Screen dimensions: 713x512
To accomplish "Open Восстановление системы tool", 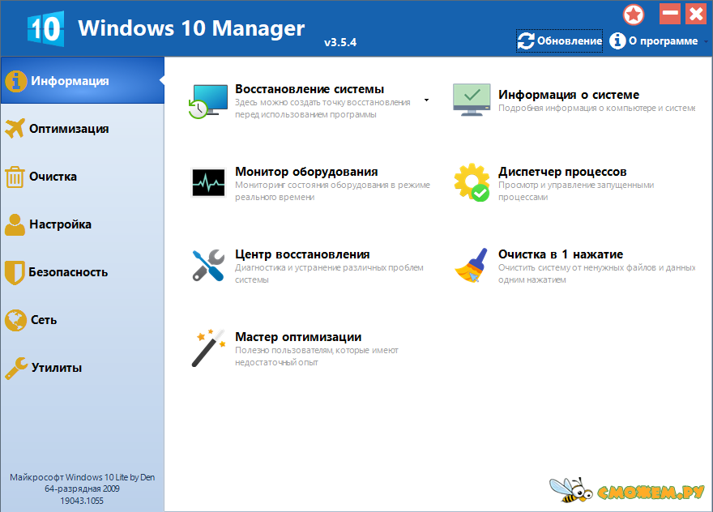I will pyautogui.click(x=310, y=89).
